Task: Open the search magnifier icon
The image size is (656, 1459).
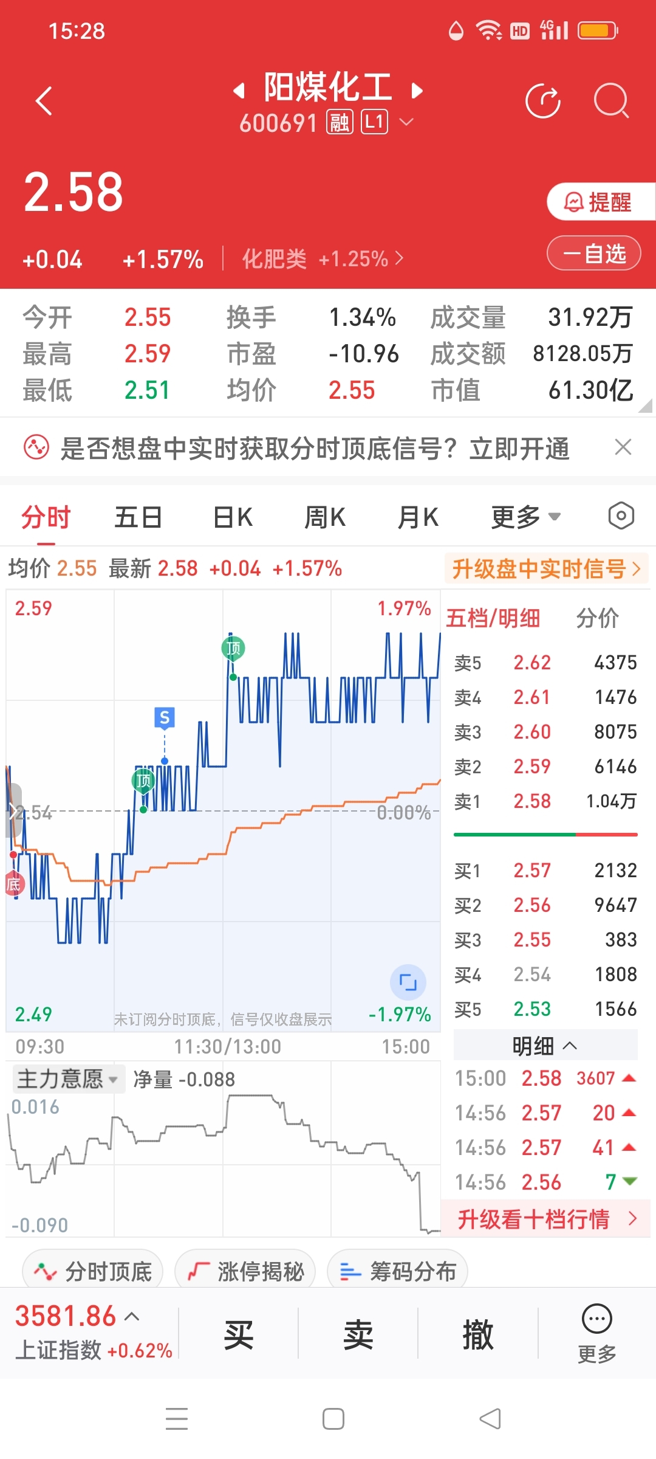Action: point(611,101)
